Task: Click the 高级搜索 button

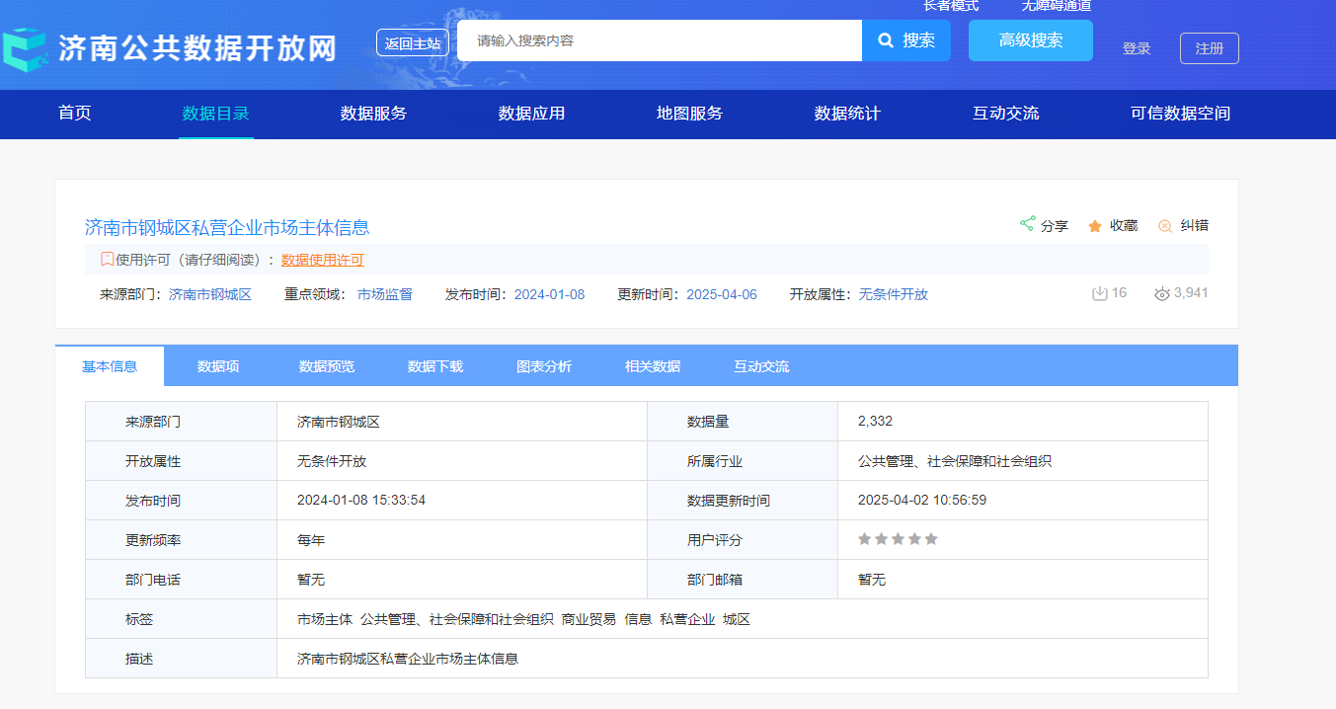Action: 1031,40
